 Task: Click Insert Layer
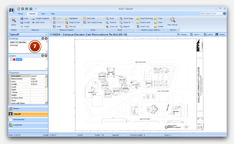[x=144, y=22]
